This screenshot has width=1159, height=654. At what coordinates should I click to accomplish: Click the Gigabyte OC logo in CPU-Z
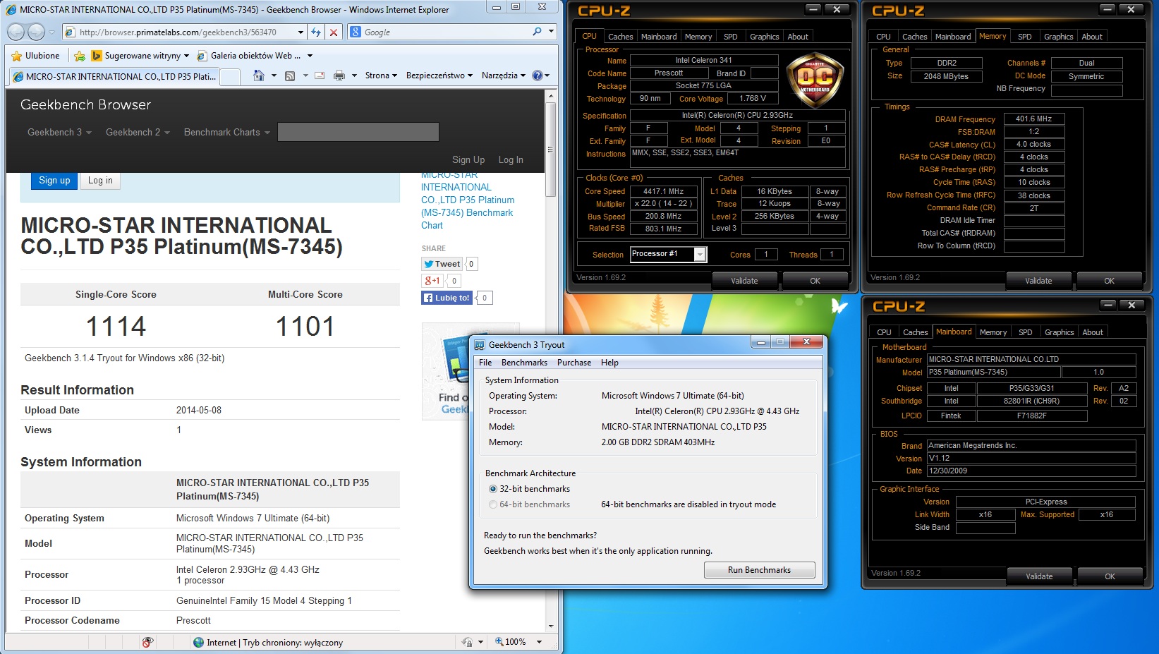(x=815, y=80)
